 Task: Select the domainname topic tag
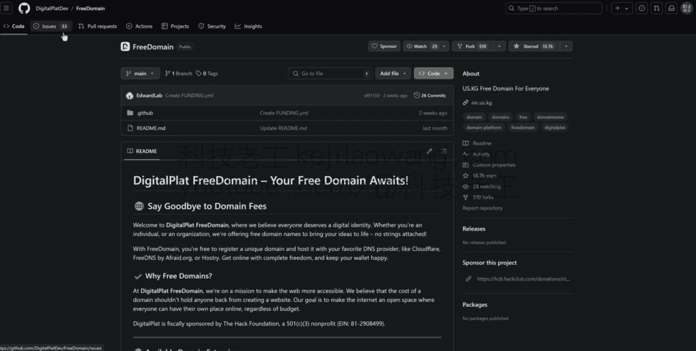551,117
